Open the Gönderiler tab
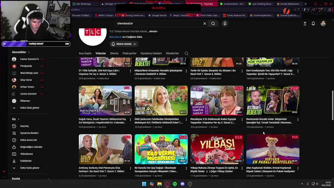The image size is (334, 188). click(x=172, y=53)
